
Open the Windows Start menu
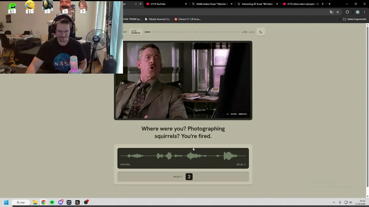pyautogui.click(x=6, y=202)
